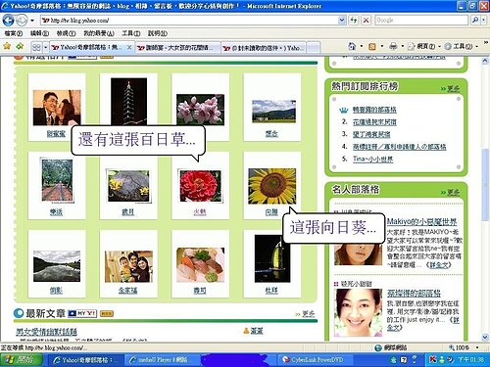Click the Add to Favorites icon
This screenshot has width=490, height=367.
point(20,46)
